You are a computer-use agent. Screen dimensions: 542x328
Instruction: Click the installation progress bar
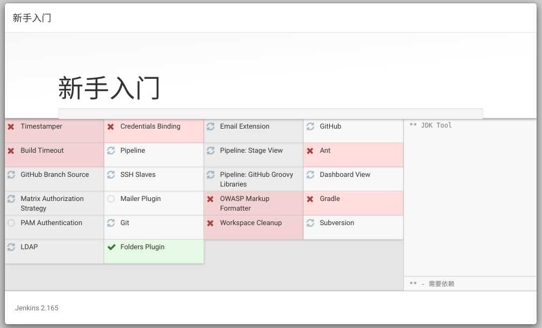271,114
